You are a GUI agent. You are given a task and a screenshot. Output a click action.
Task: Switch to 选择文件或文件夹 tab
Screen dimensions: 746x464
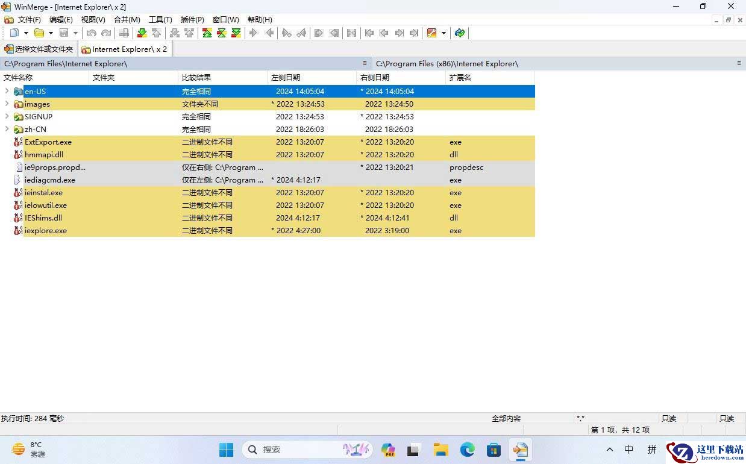39,49
